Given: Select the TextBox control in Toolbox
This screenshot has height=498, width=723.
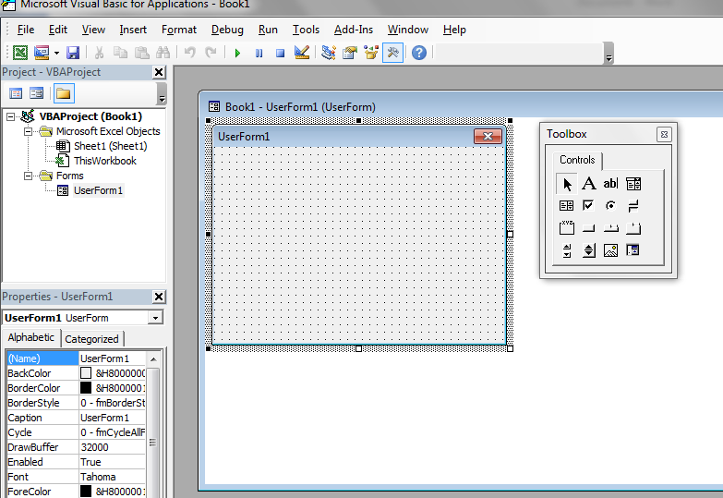Looking at the screenshot, I should tap(610, 184).
